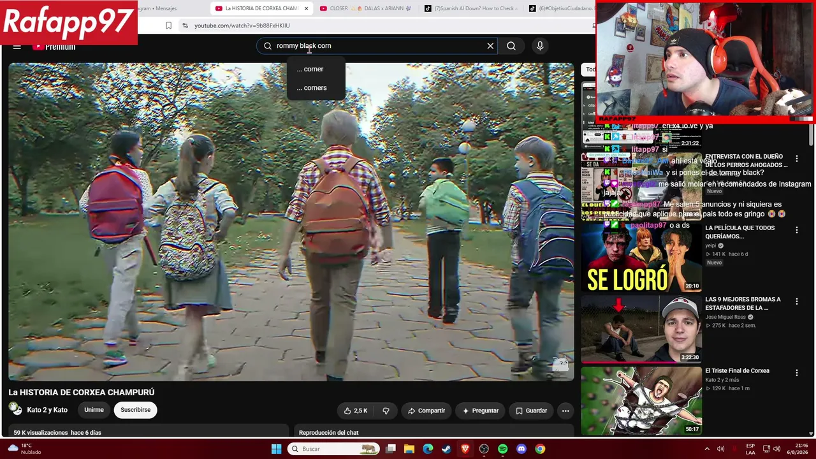The height and width of the screenshot is (459, 816).
Task: Open Spotify from the taskbar
Action: tap(502, 449)
